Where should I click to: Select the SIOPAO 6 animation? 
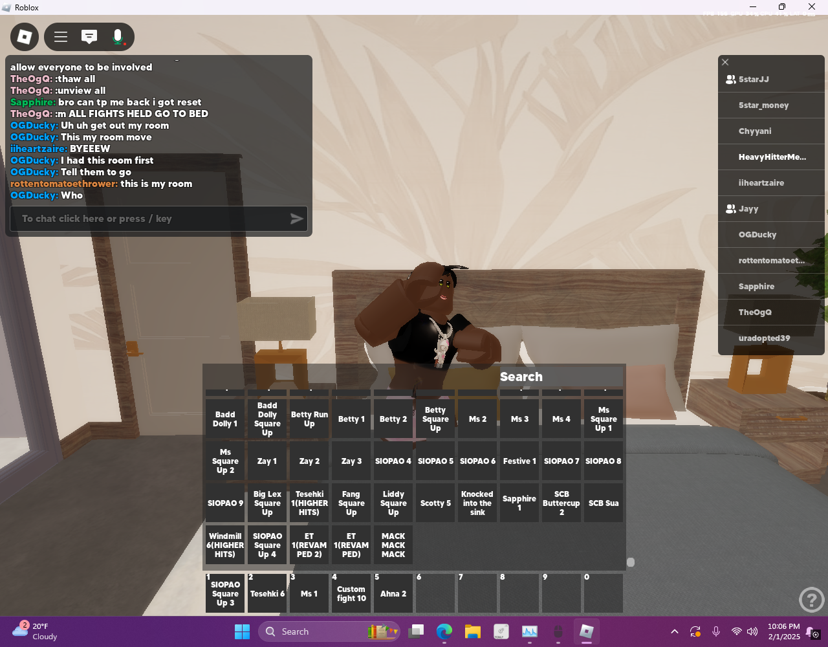(477, 461)
